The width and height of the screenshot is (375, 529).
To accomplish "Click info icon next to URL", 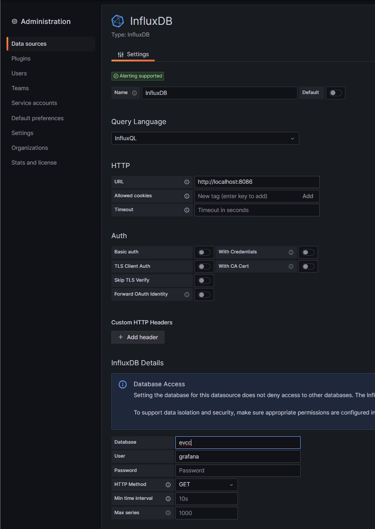I will pos(187,182).
